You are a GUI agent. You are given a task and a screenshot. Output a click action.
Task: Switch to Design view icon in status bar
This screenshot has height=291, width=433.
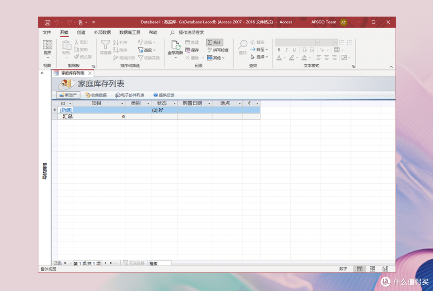(x=385, y=269)
